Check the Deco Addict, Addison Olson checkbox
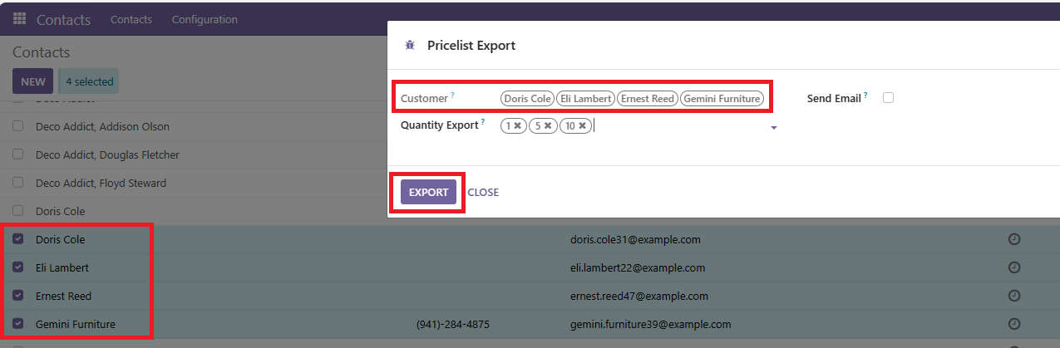The width and height of the screenshot is (1060, 348). tap(18, 126)
